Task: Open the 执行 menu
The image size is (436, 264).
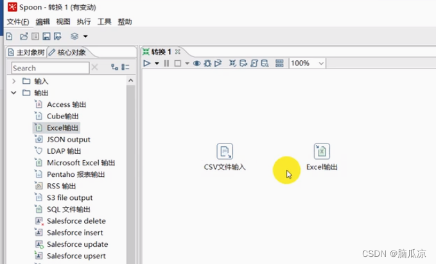Action: pos(83,22)
